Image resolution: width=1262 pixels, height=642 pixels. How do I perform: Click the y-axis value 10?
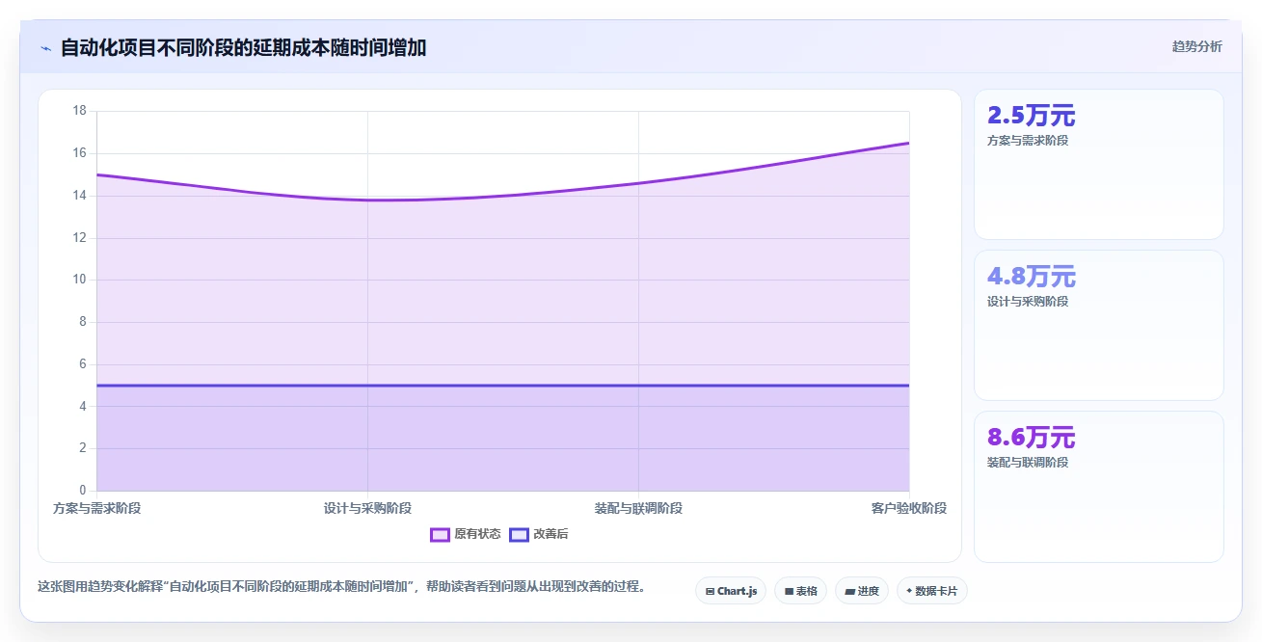point(80,280)
